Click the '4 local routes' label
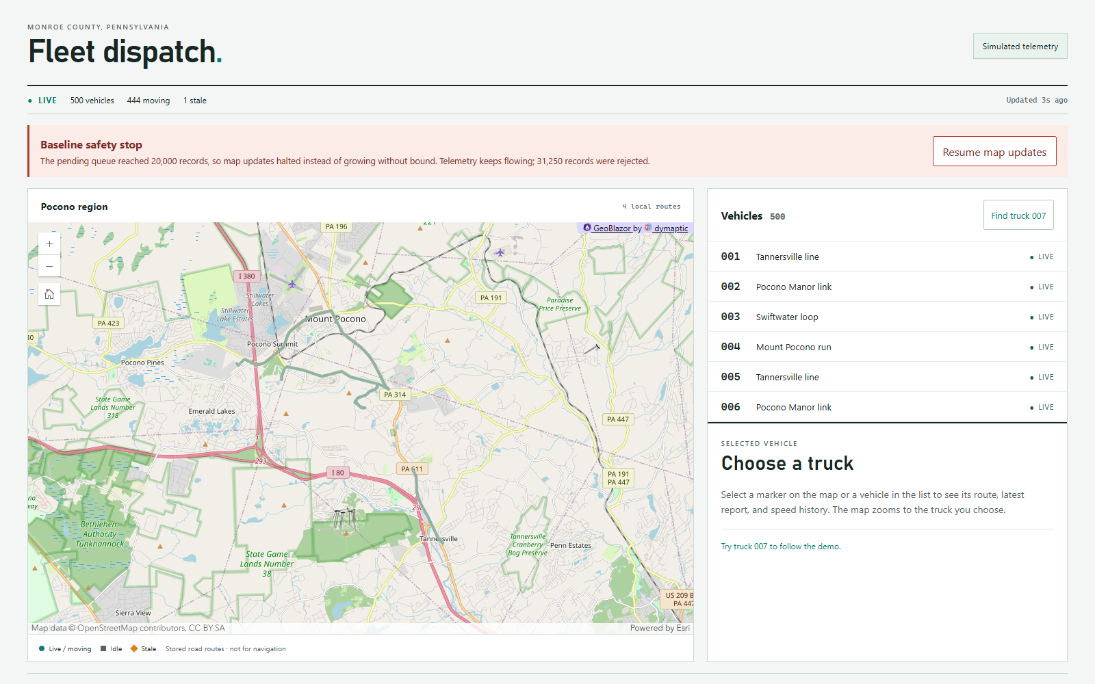The width and height of the screenshot is (1095, 684). (x=652, y=207)
